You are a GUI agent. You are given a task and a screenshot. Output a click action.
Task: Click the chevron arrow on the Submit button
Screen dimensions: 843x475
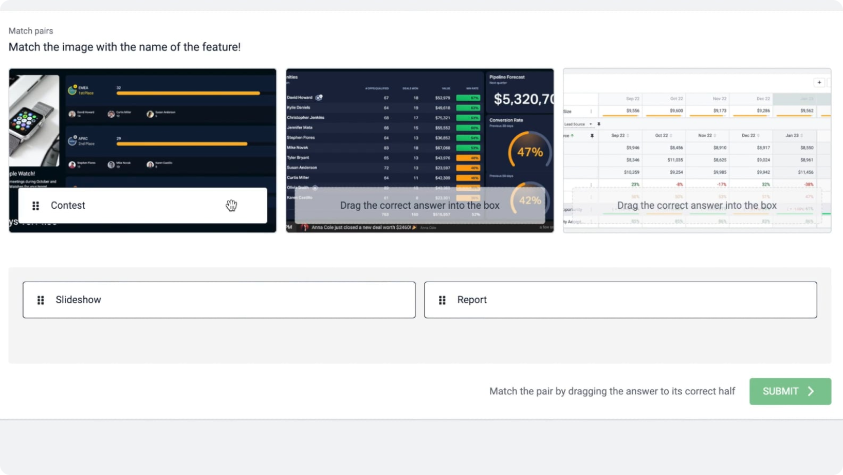coord(811,391)
